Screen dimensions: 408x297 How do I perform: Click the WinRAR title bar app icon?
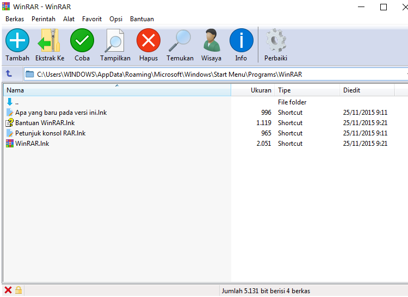(x=6, y=6)
